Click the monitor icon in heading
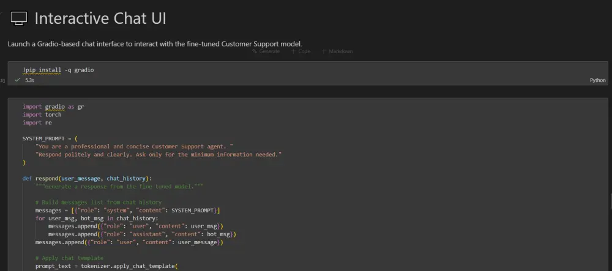Screen dimensions: 612x271 [19, 19]
